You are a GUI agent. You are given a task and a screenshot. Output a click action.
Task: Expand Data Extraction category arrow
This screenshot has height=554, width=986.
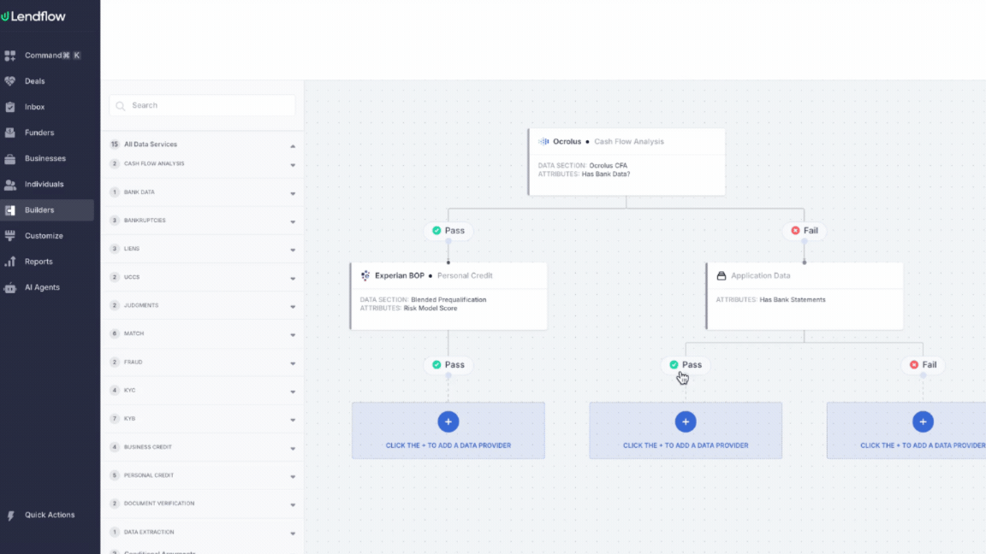point(293,533)
